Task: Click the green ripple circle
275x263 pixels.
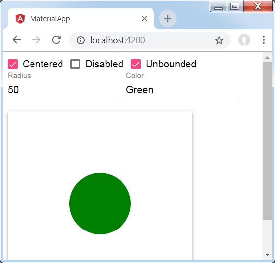Action: pyautogui.click(x=100, y=203)
